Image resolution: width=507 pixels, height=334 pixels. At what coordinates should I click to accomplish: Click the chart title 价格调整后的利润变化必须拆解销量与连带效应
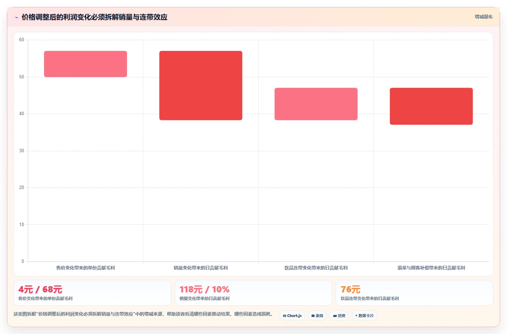point(94,17)
